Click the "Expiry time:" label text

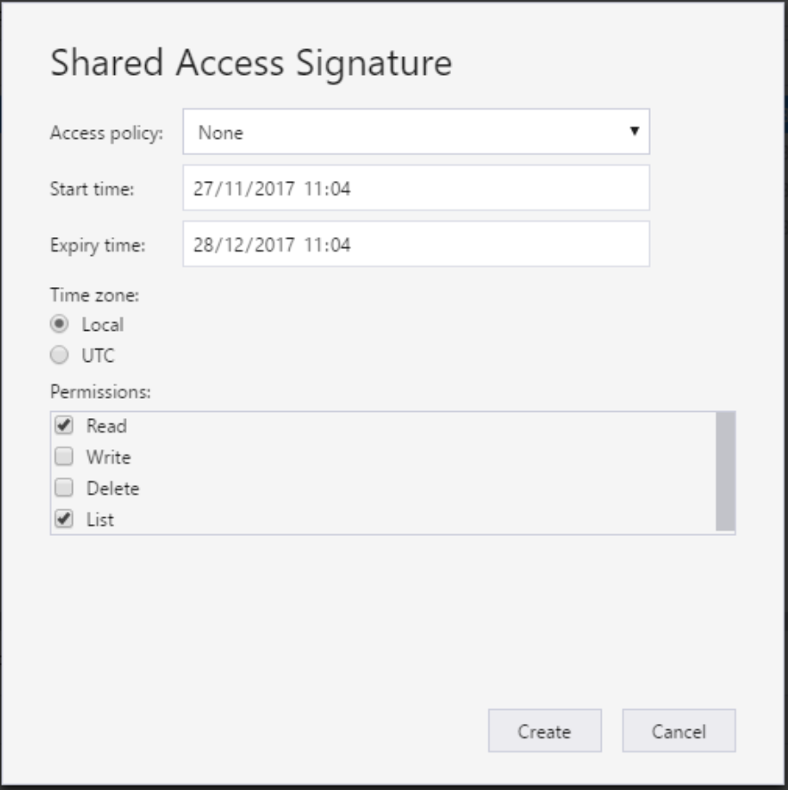98,246
